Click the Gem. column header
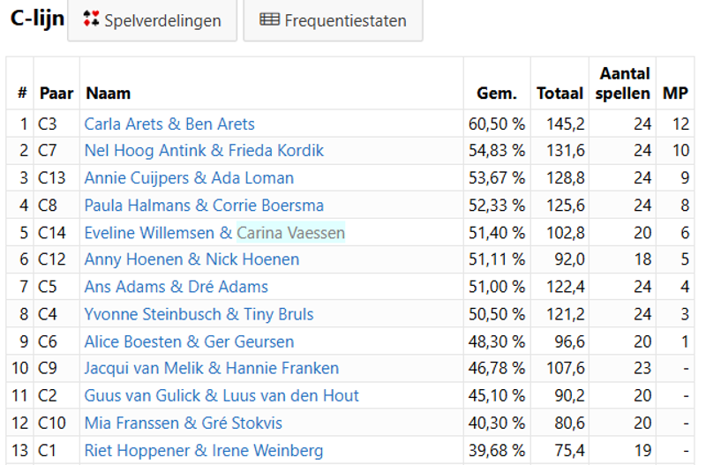 coord(496,93)
